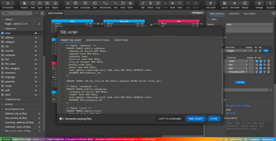This screenshot has width=276, height=141.
Task: Open the Connections toolbar icon
Action: [8, 5]
